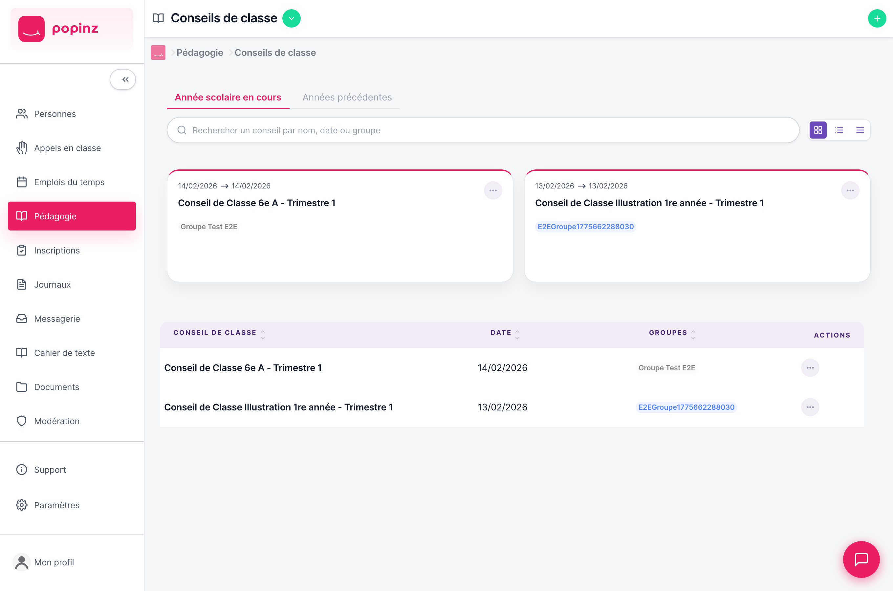This screenshot has height=591, width=893.
Task: Open the Modération shield icon
Action: (x=21, y=421)
